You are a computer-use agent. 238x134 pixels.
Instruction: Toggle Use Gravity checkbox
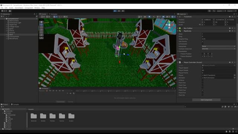(202, 41)
